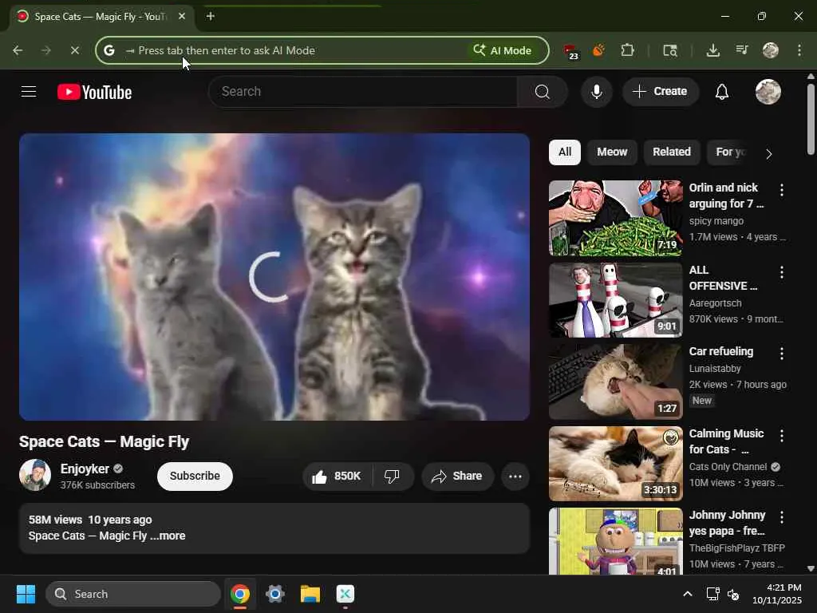Open the Lunaistabby channel name
Image resolution: width=817 pixels, height=613 pixels.
click(714, 369)
